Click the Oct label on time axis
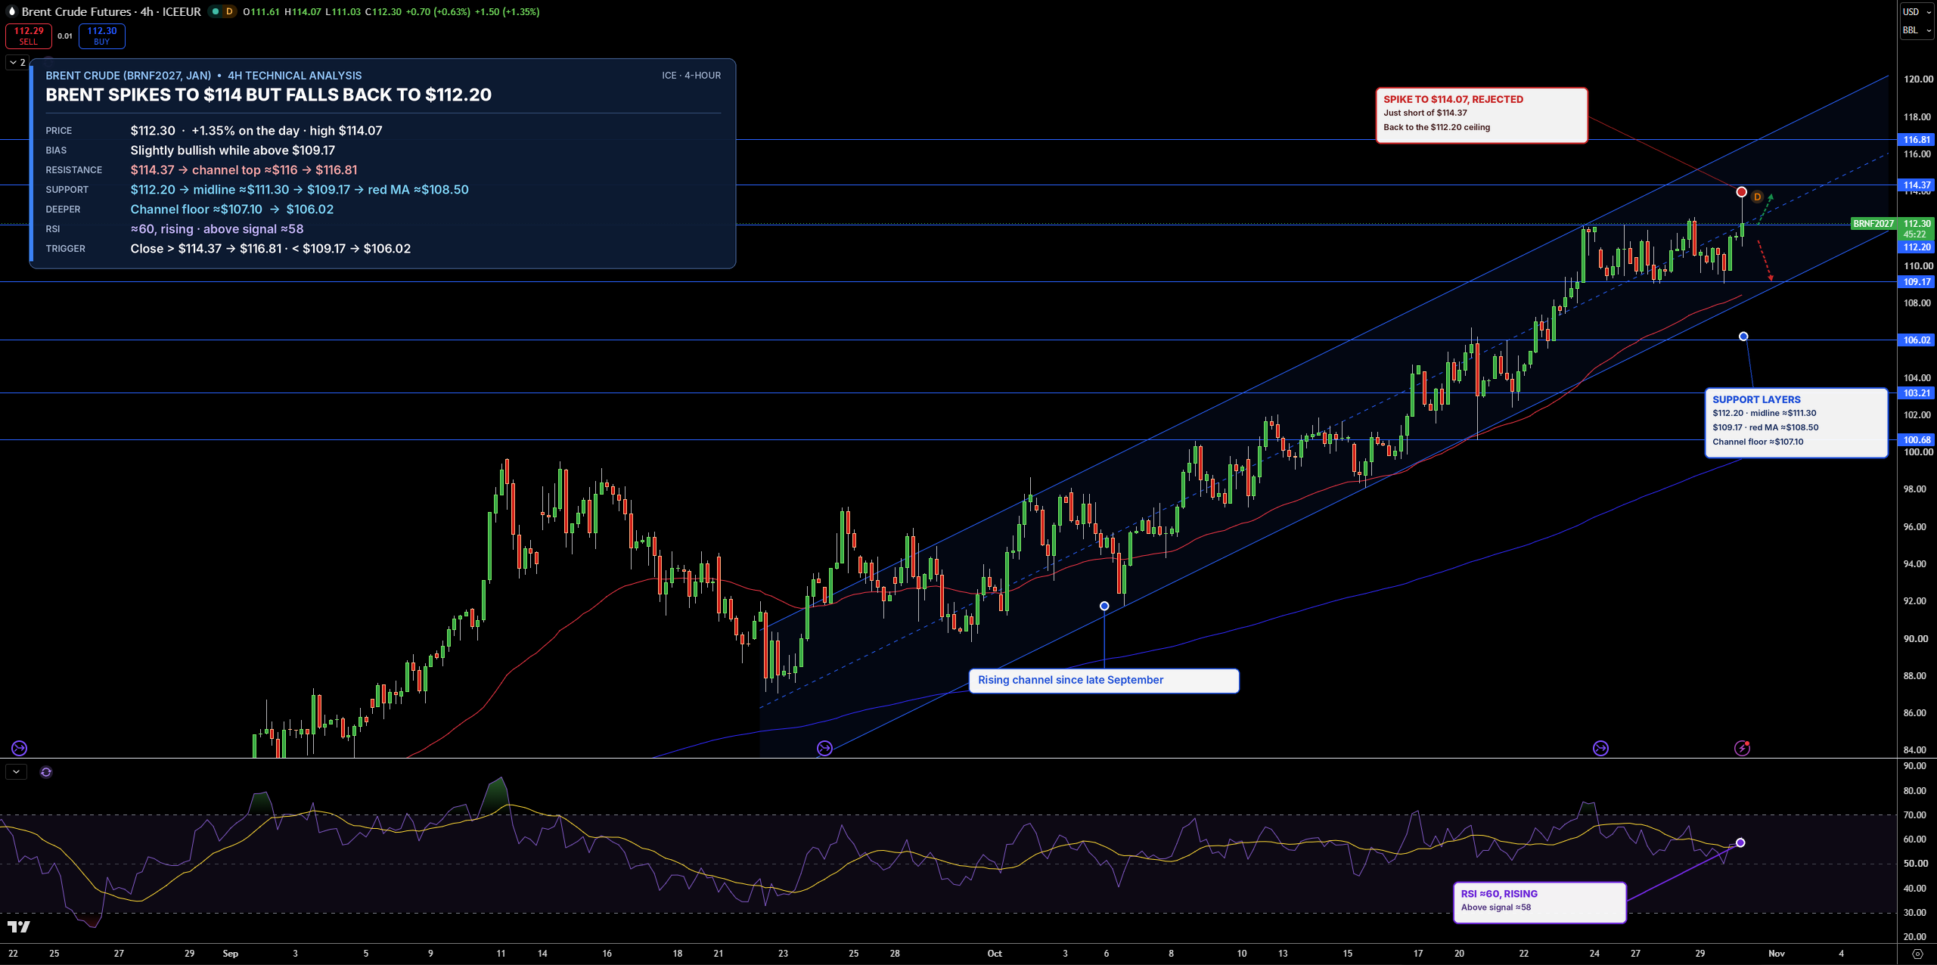1937x965 pixels. pos(995,954)
